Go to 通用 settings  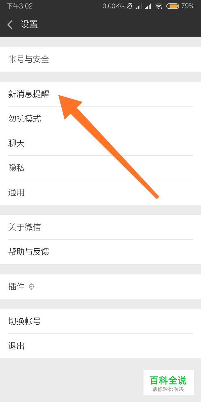pyautogui.click(x=100, y=192)
